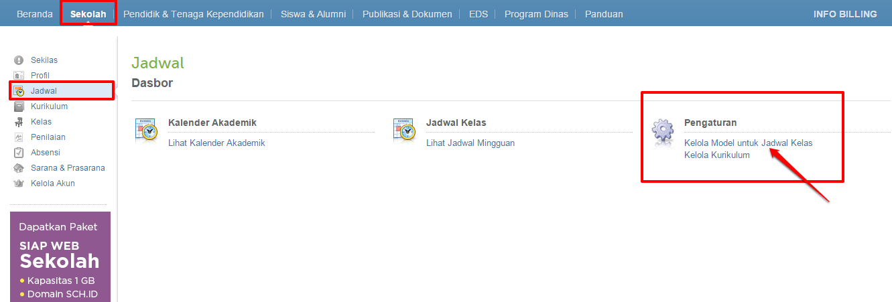This screenshot has height=302, width=892.
Task: Click the Pengaturan gear icon
Action: [x=663, y=131]
